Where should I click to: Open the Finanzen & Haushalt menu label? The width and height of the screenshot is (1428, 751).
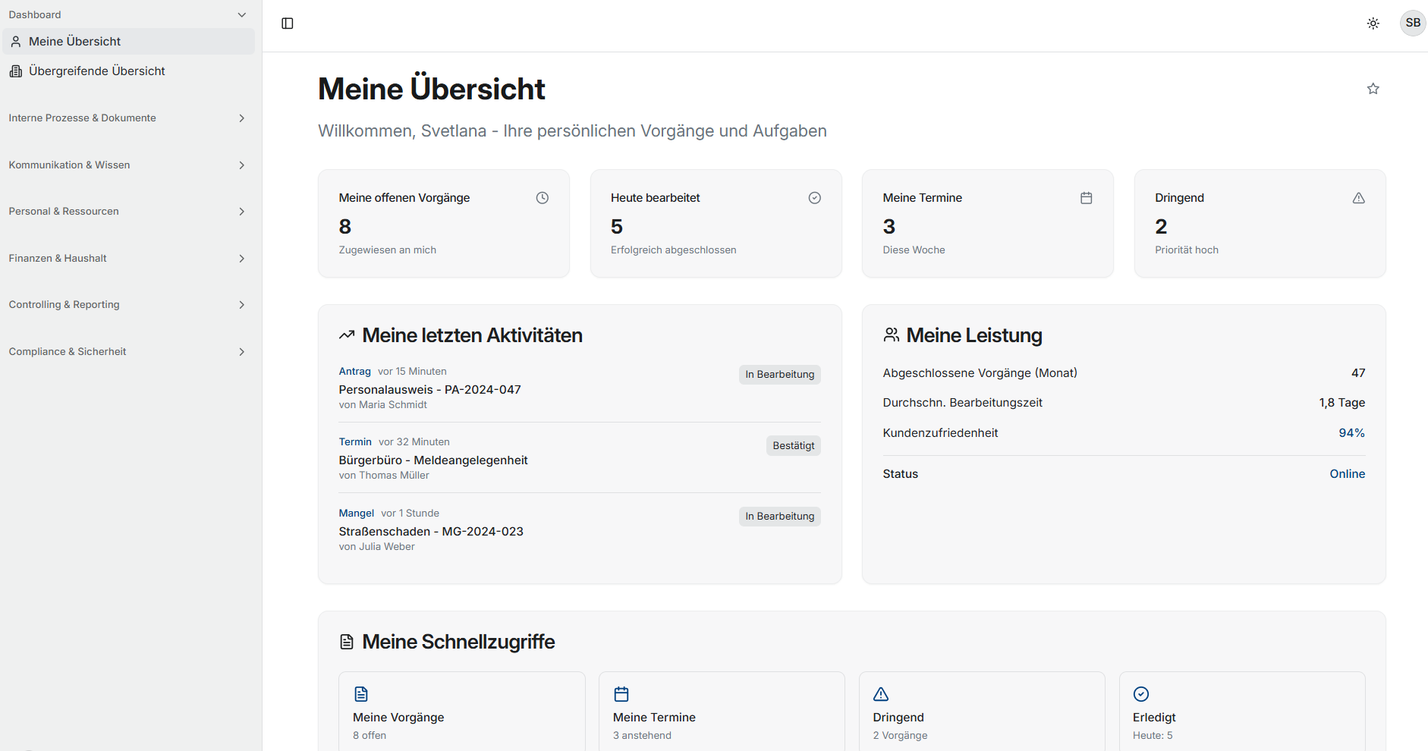(58, 259)
